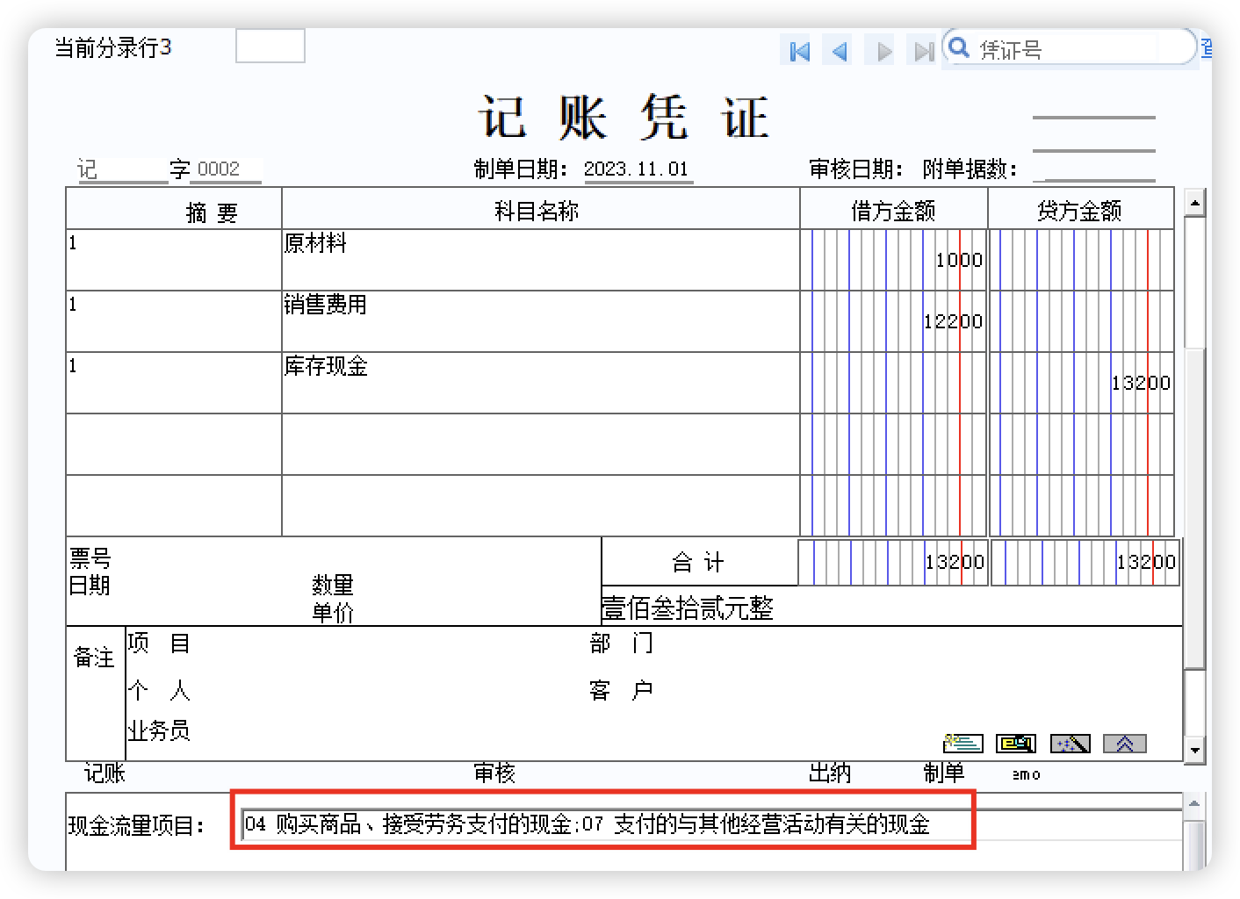This screenshot has width=1240, height=899.
Task: Jump to the first voucher
Action: click(797, 51)
